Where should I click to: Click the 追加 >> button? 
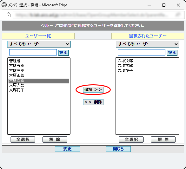point(93,90)
